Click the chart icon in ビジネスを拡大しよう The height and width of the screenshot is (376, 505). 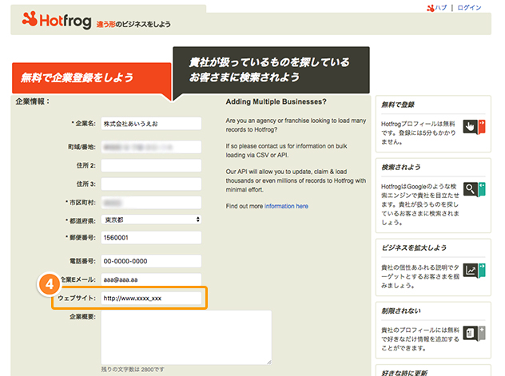474,270
